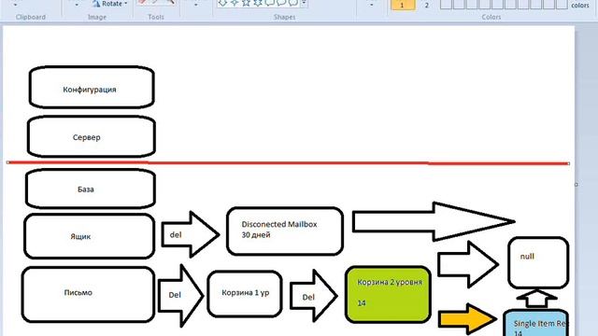Select the cloud callout shape

(x=292, y=3)
